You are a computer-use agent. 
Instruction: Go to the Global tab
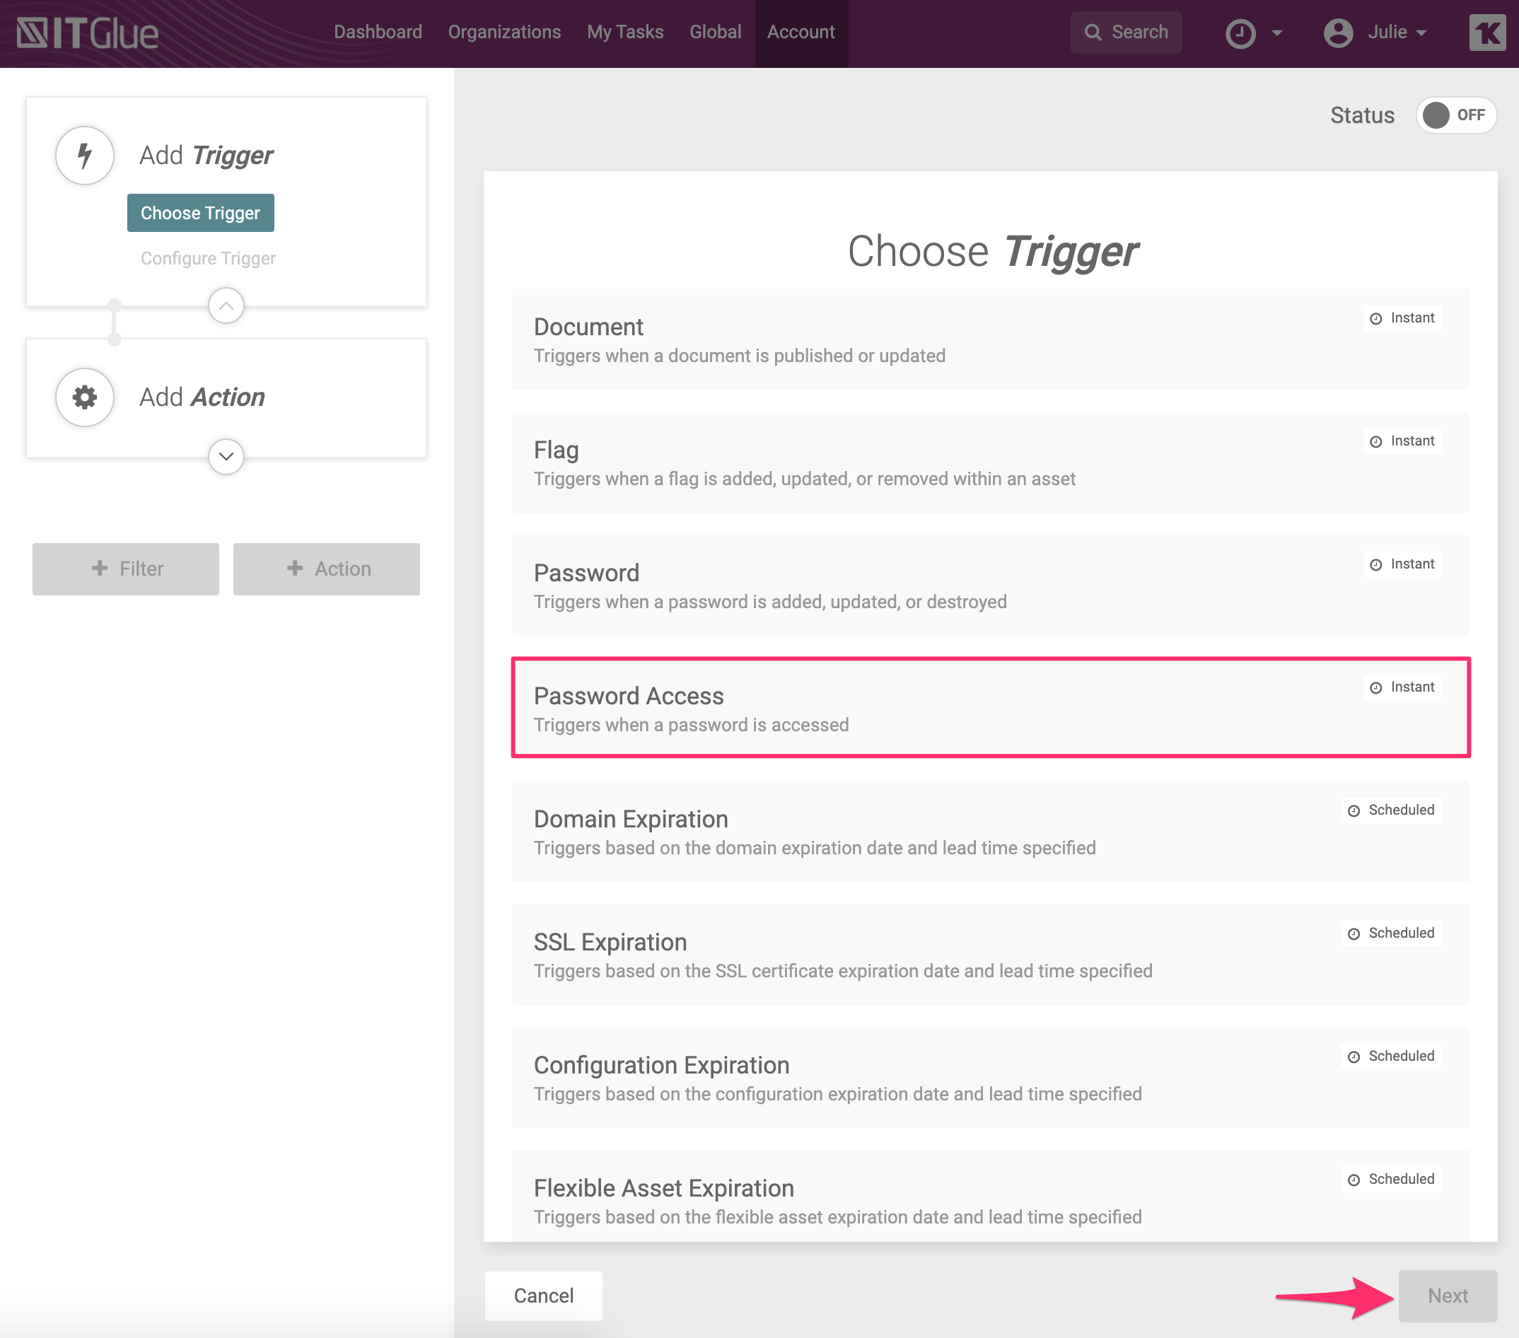[x=715, y=32]
